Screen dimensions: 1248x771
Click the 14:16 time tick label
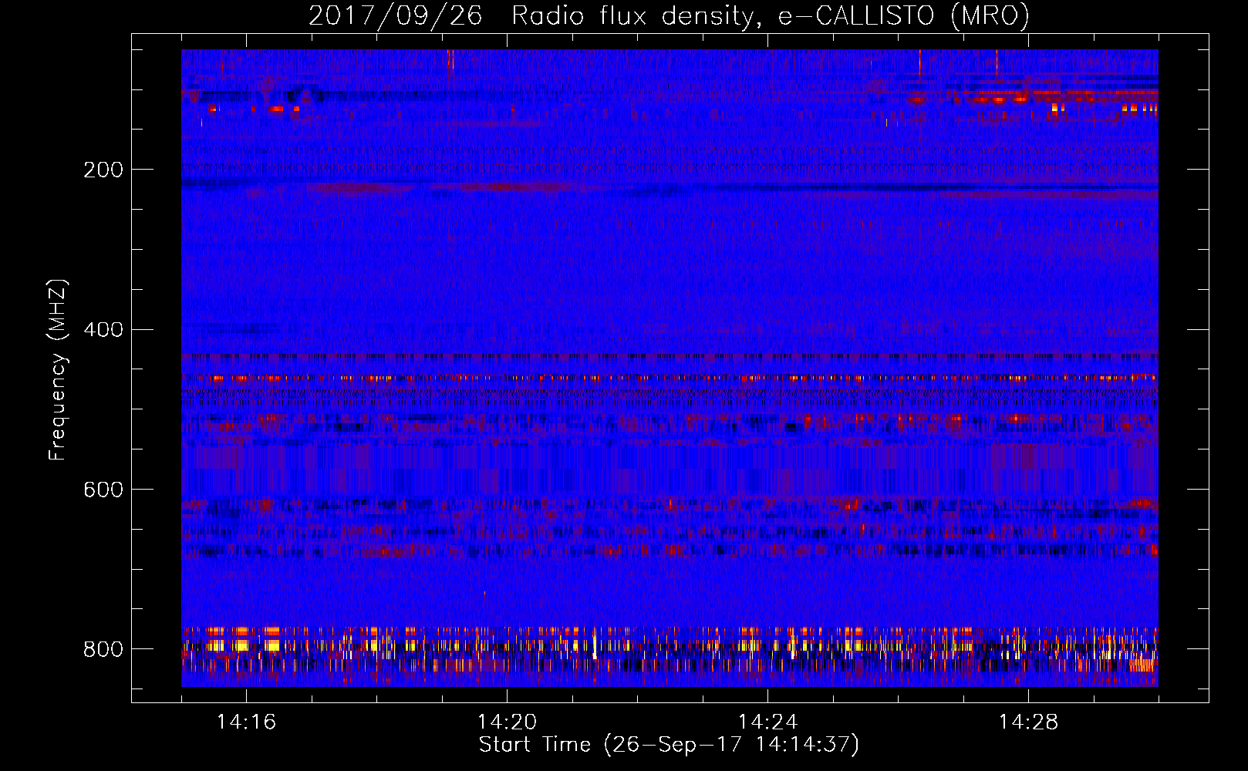coord(246,722)
